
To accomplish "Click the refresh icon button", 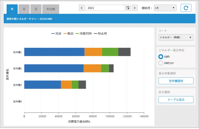I will click(x=186, y=8).
